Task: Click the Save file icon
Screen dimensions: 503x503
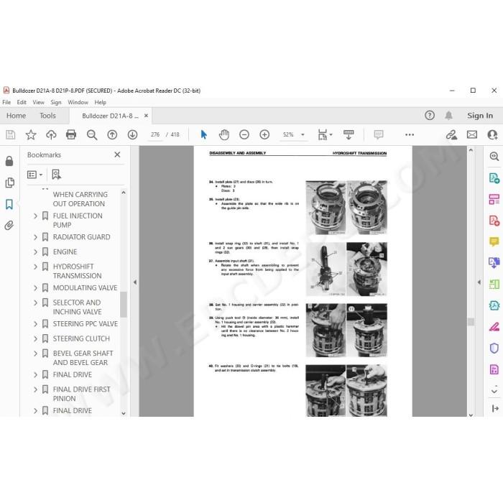Action: [10, 134]
